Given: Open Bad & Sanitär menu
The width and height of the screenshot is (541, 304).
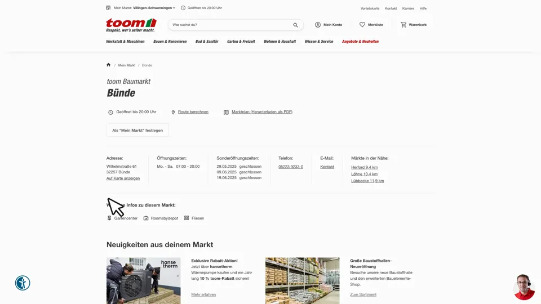Looking at the screenshot, I should (207, 41).
